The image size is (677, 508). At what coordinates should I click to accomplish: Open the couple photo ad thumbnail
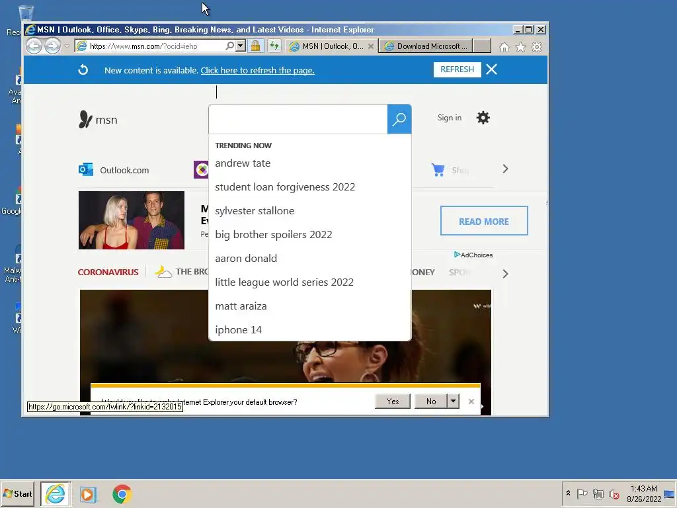click(x=132, y=220)
